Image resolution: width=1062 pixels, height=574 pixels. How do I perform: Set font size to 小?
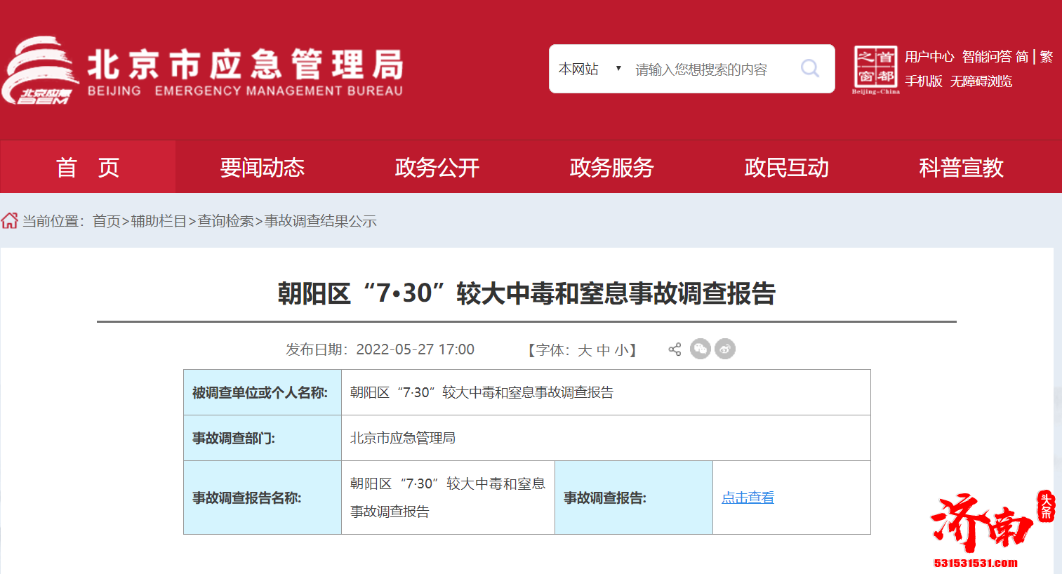(621, 350)
